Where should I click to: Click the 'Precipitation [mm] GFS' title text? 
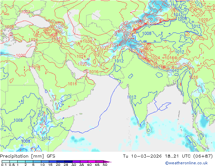coord(27,156)
